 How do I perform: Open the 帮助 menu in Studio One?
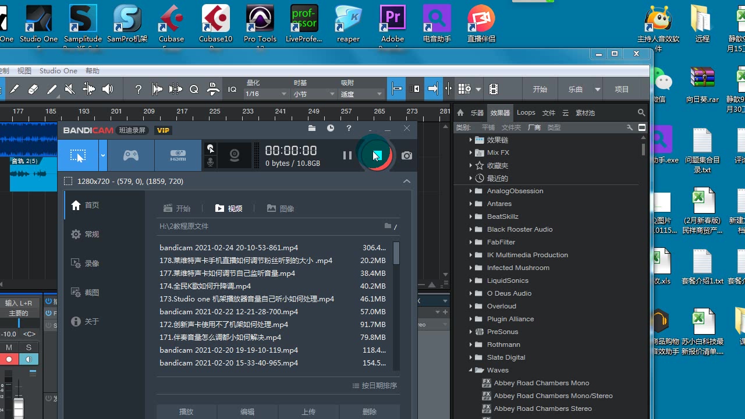(x=93, y=70)
